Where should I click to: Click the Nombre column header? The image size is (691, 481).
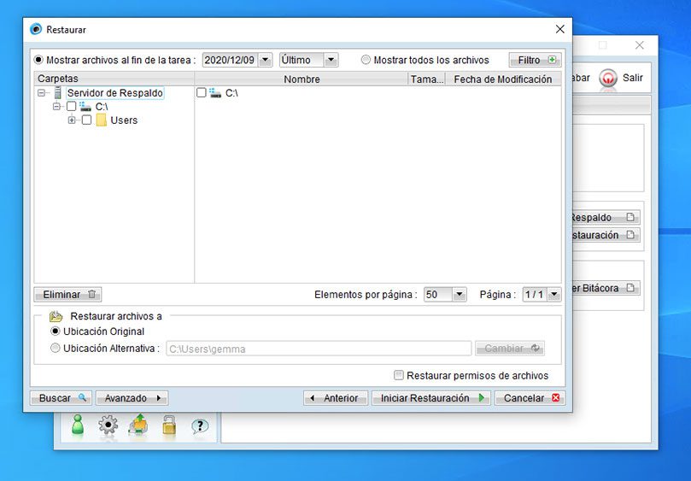click(302, 79)
